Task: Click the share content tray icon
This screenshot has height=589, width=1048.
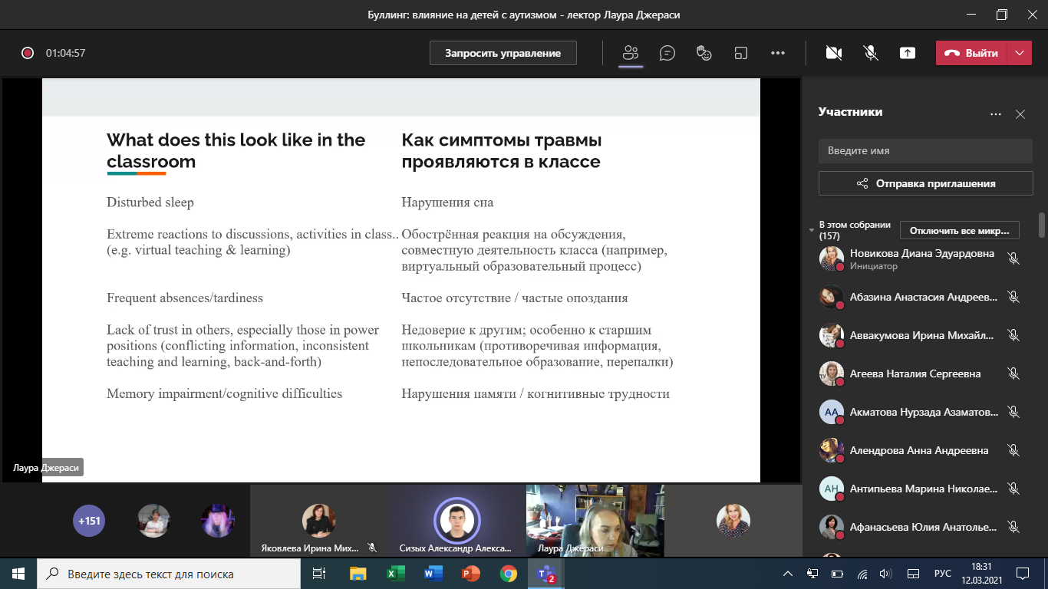Action: point(908,53)
